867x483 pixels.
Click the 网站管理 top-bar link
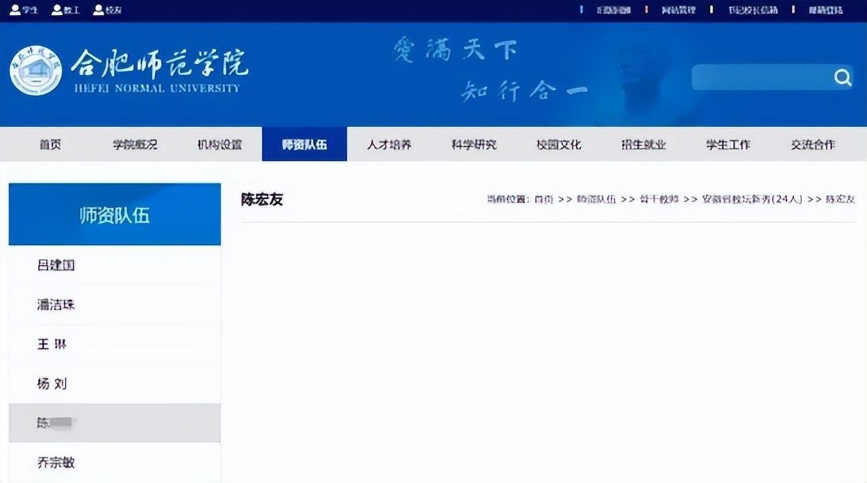[x=678, y=10]
